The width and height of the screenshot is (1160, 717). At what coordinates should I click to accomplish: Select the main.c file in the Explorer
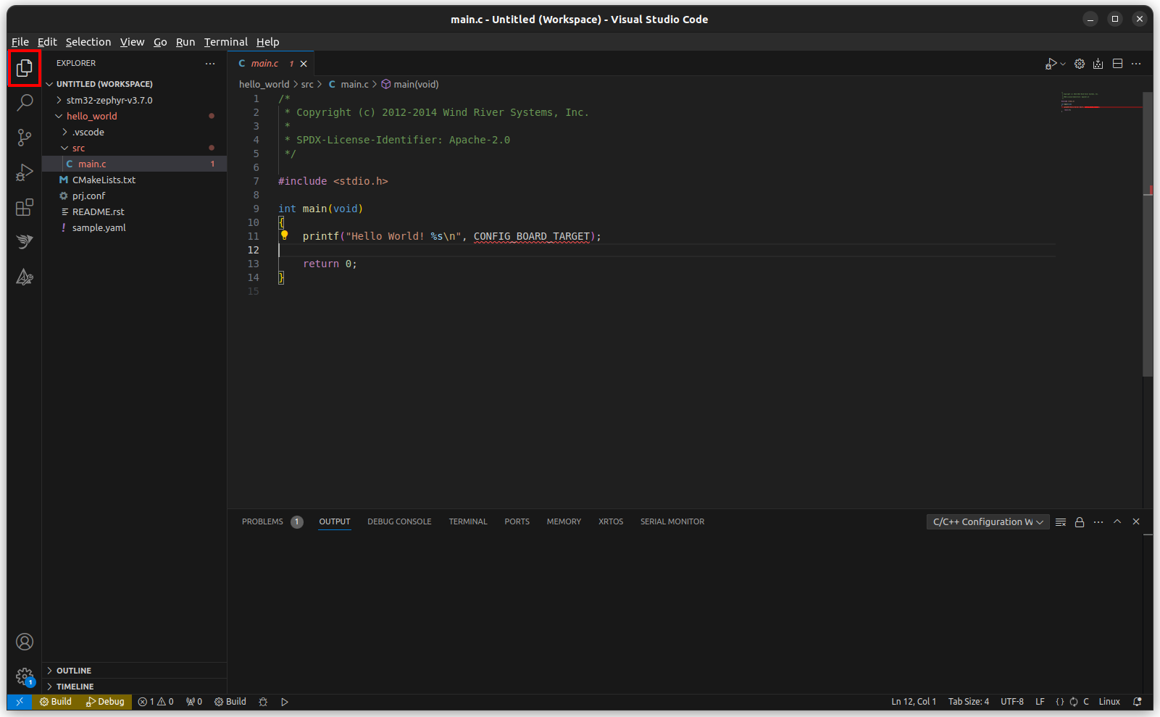coord(92,164)
